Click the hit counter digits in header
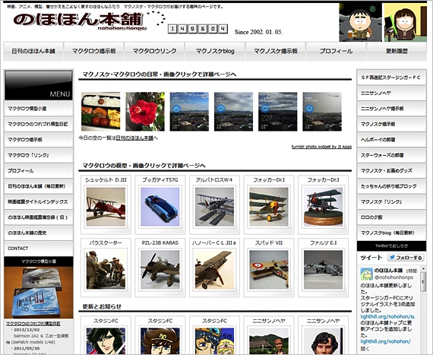 (x=198, y=29)
